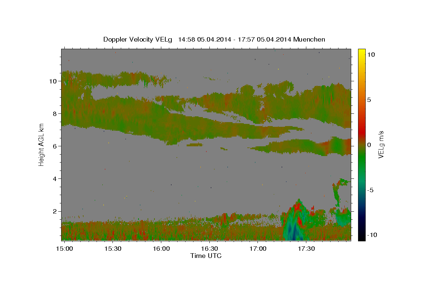Viewport: 434px width, 289px height.
Task: Click the colorbar value 5 label
Action: (x=369, y=100)
